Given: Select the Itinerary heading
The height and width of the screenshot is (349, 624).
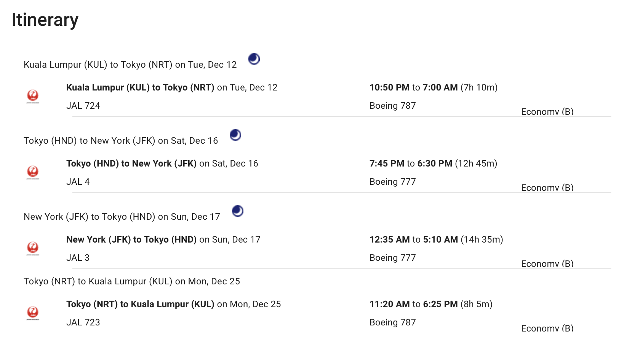Looking at the screenshot, I should 45,20.
